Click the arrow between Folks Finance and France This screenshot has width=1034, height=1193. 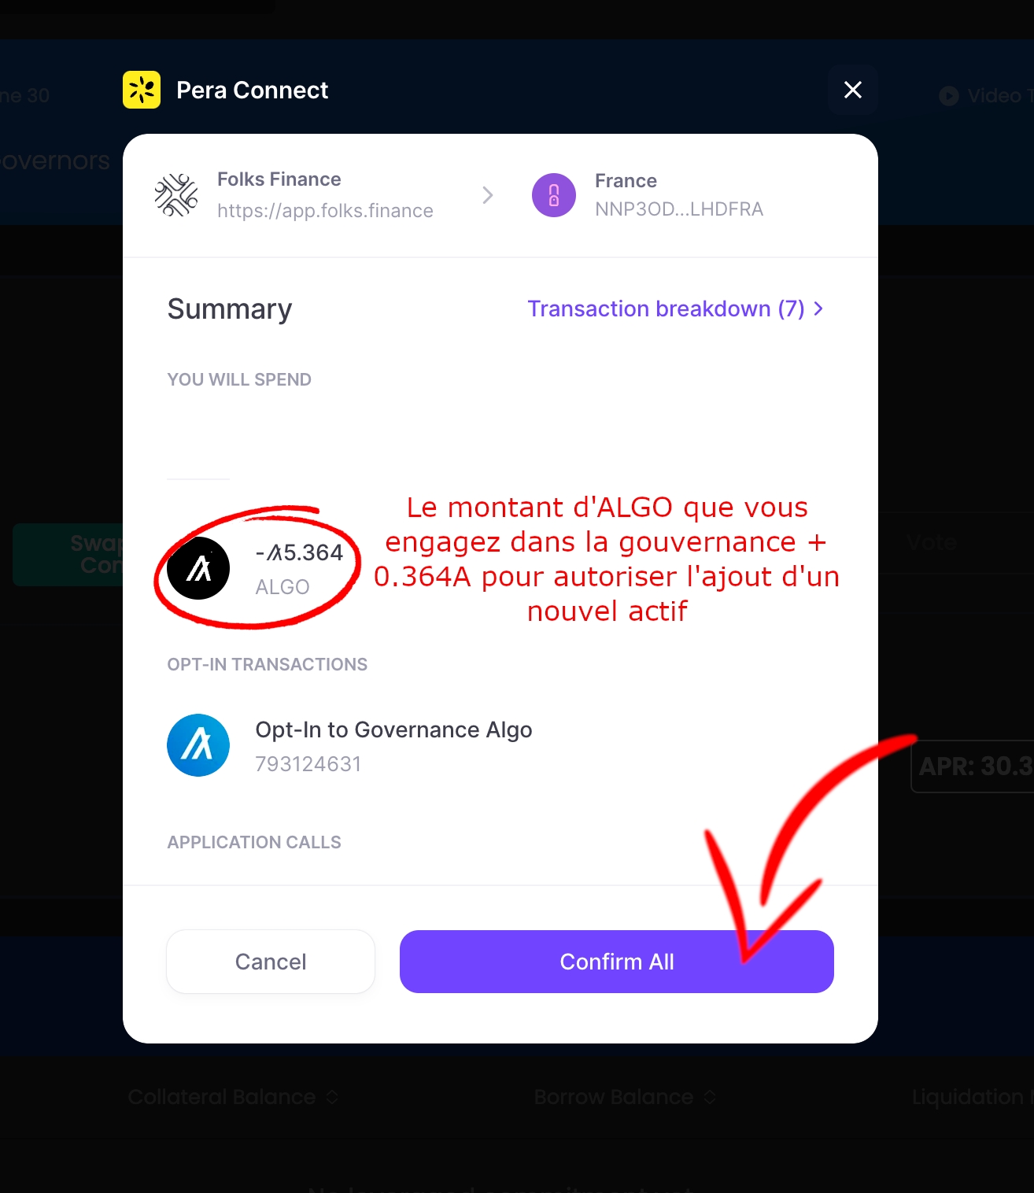coord(488,195)
